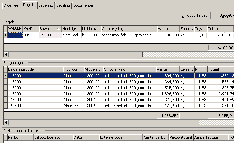234x143 pixels.
Task: Select budget row with Aantal 1.896,300
Action: pos(121,94)
